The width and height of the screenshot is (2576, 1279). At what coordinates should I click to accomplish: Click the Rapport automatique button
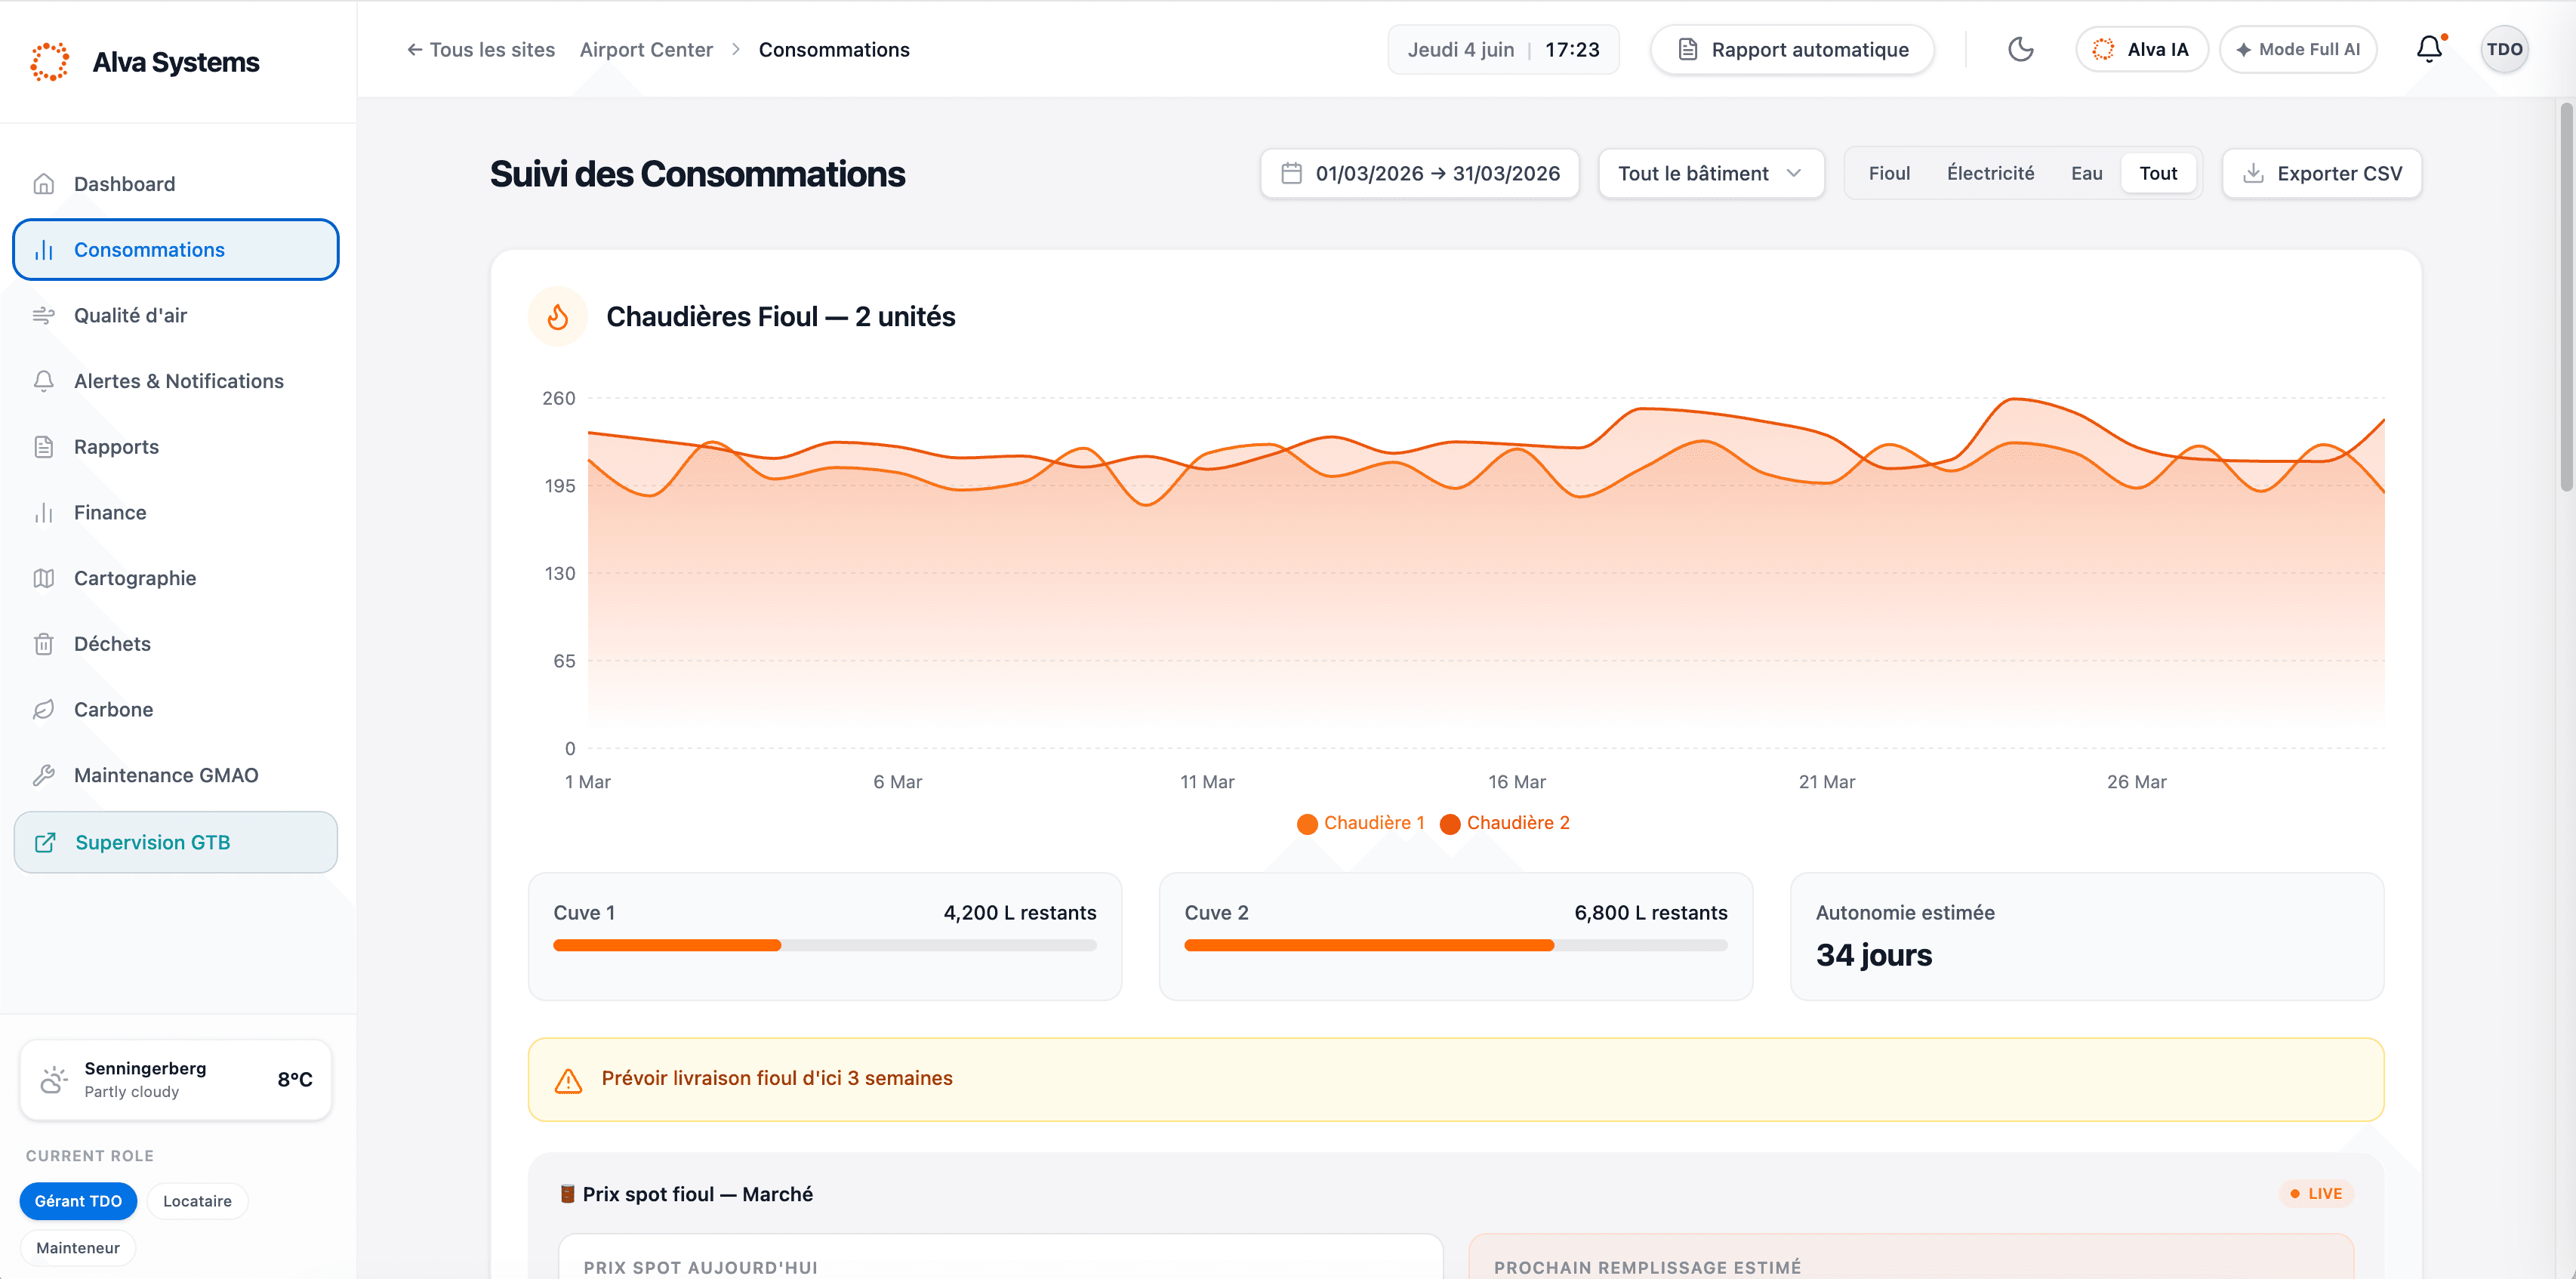point(1792,50)
